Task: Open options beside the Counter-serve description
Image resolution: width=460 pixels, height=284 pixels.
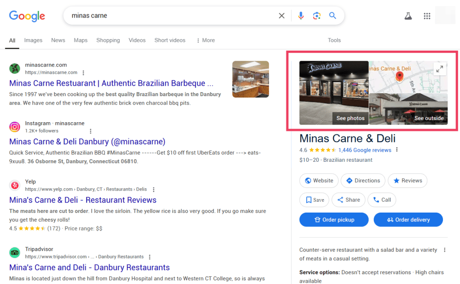Action: tap(445, 250)
